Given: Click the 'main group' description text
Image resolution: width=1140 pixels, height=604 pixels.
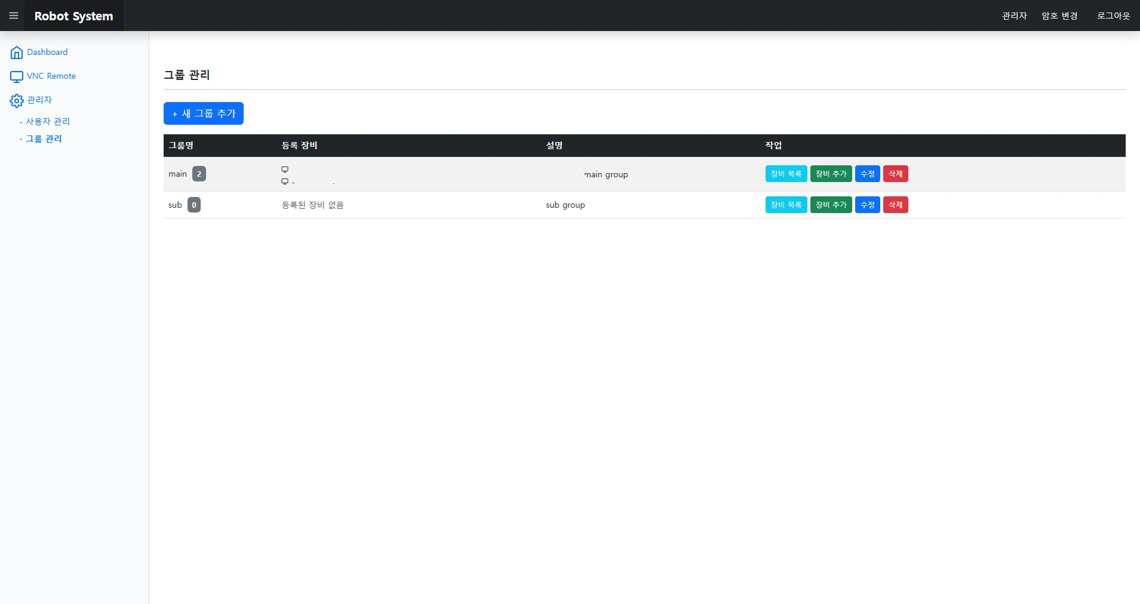Looking at the screenshot, I should (x=606, y=174).
